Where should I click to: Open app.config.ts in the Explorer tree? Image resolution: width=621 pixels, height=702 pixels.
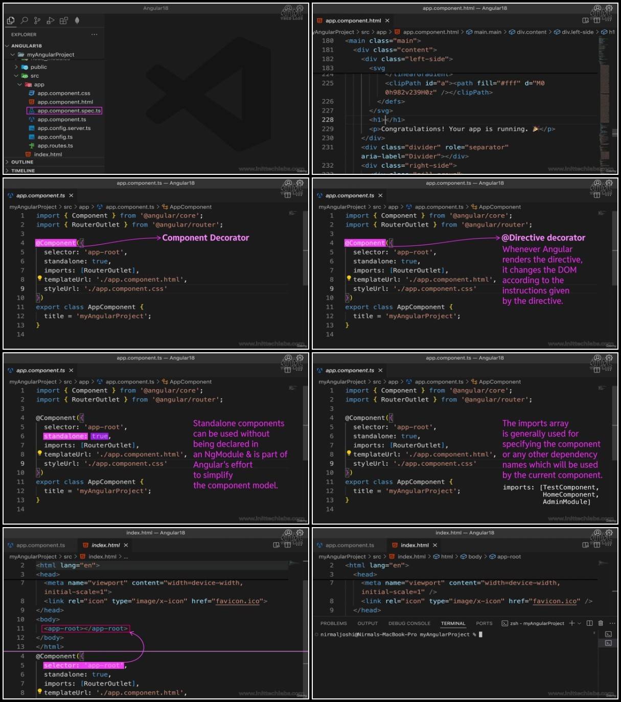click(x=55, y=137)
